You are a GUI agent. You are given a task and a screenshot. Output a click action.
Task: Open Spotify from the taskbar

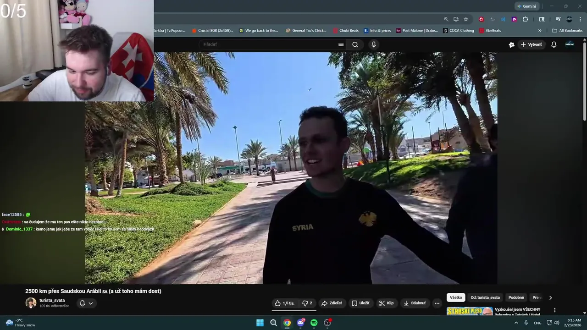(314, 323)
